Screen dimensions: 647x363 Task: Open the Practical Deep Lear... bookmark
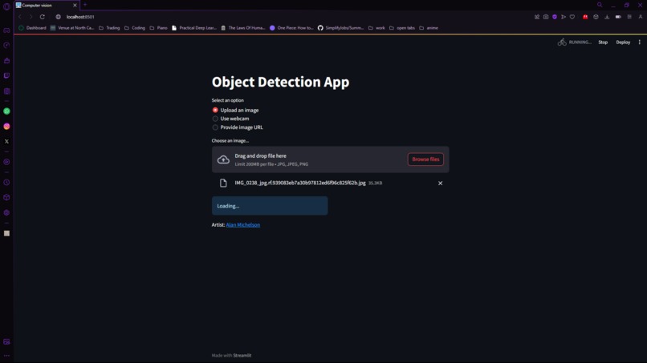pos(194,28)
